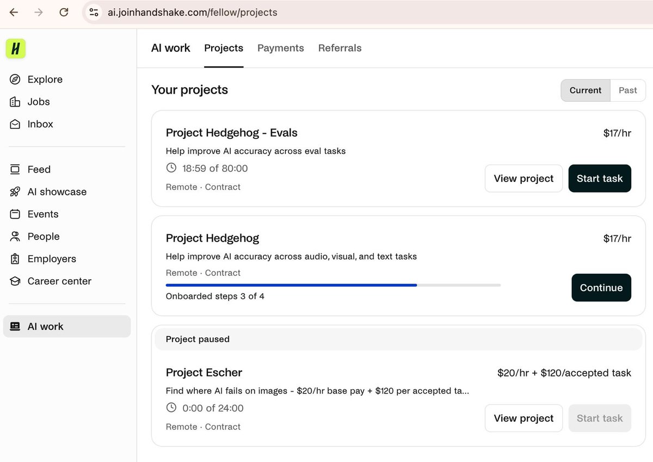This screenshot has width=653, height=462.
Task: Click the browser address bar URL
Action: click(192, 12)
